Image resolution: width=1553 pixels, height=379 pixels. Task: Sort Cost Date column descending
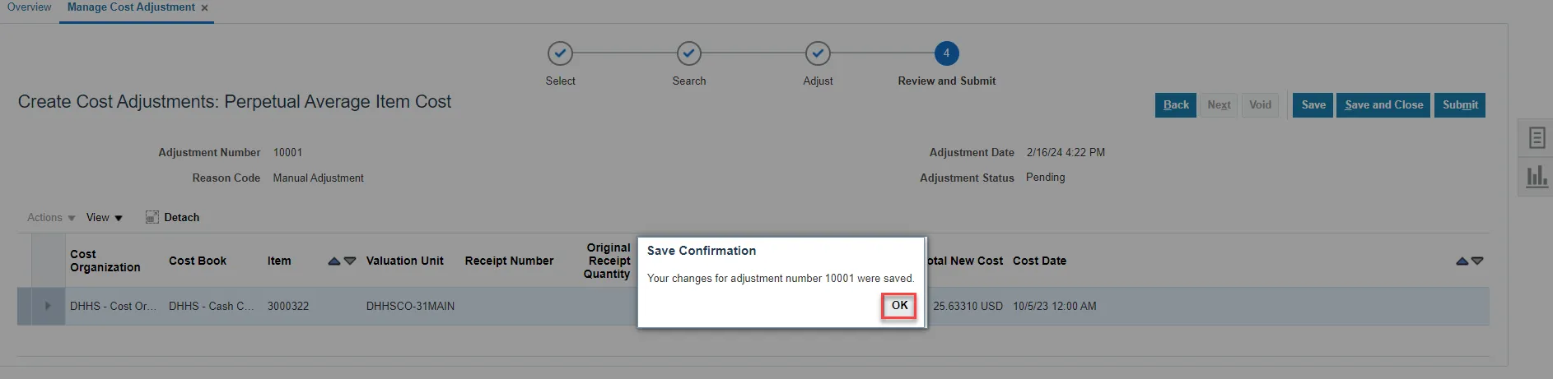click(1477, 261)
